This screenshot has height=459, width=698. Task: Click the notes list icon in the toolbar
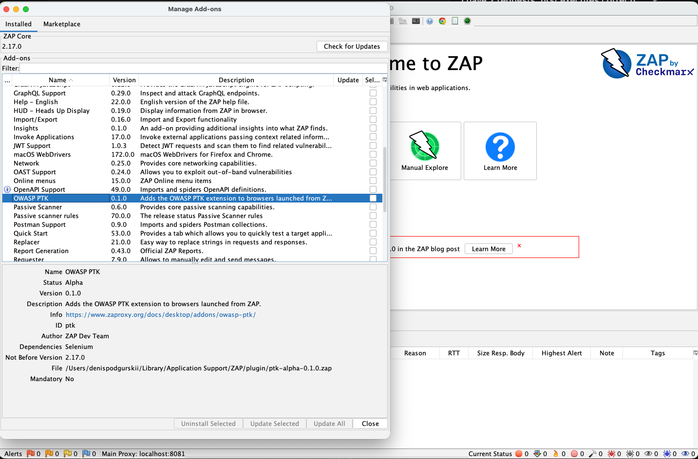click(x=454, y=21)
